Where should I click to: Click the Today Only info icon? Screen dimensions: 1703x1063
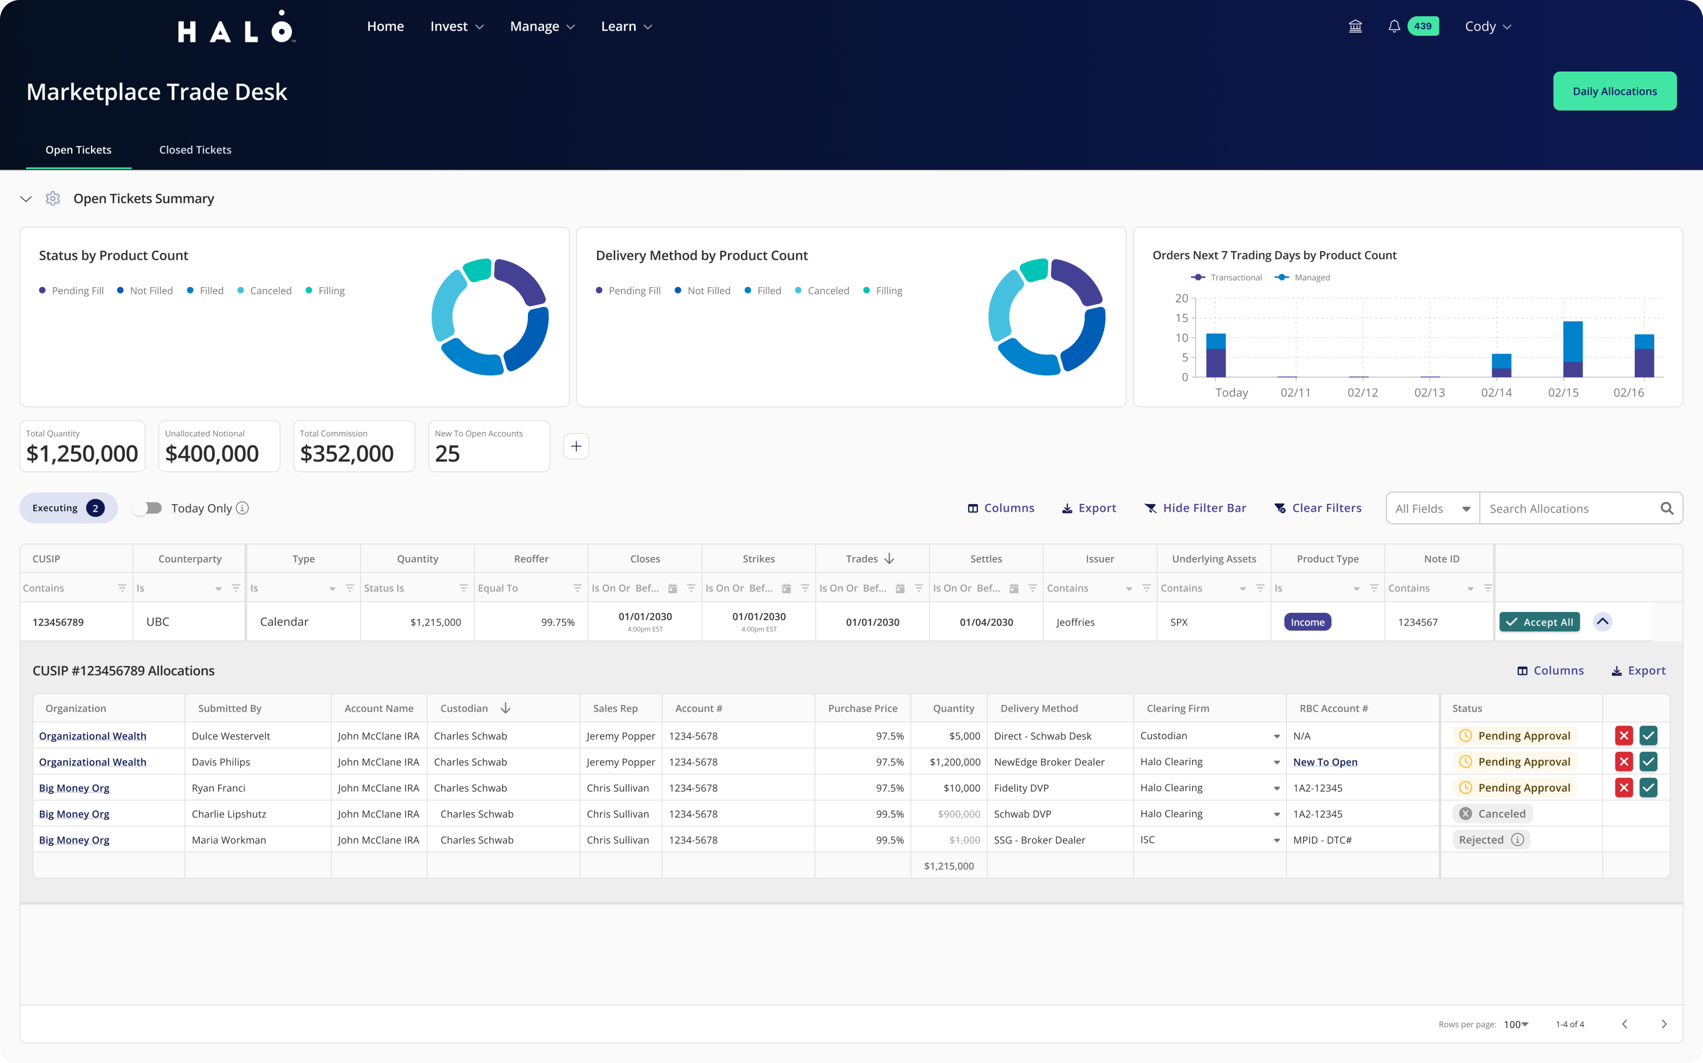pyautogui.click(x=242, y=508)
